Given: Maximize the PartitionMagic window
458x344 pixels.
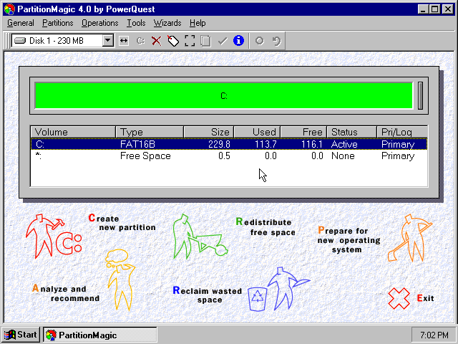Looking at the screenshot, I should [x=434, y=9].
